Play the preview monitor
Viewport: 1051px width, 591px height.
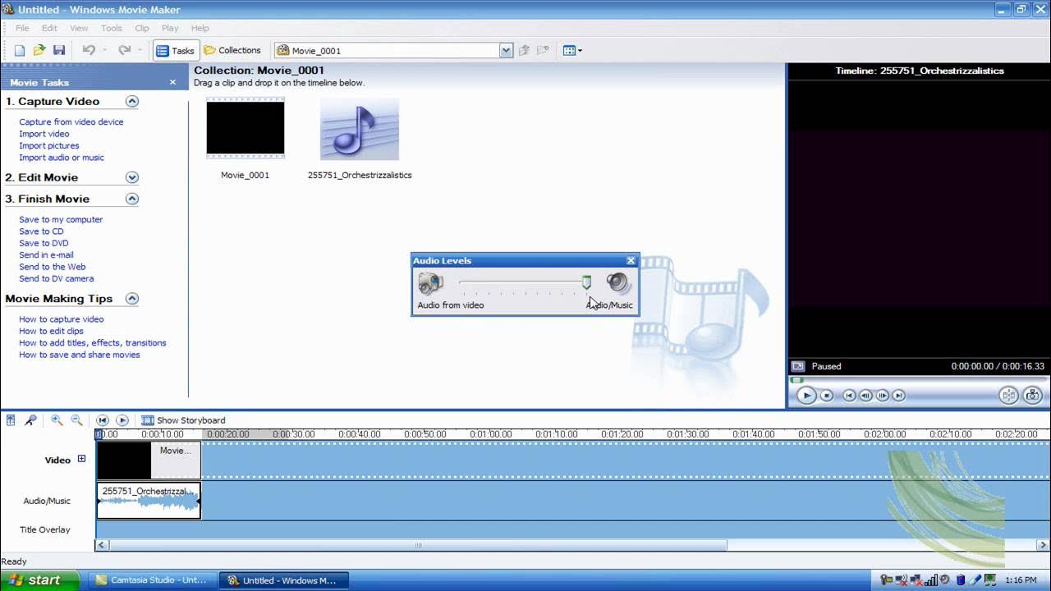coord(806,396)
